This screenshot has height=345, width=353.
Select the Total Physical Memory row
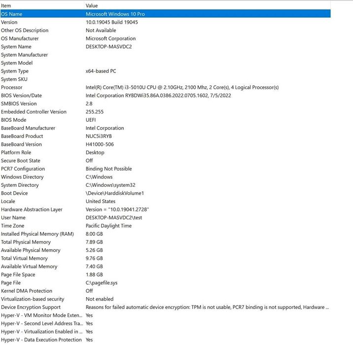(166, 242)
